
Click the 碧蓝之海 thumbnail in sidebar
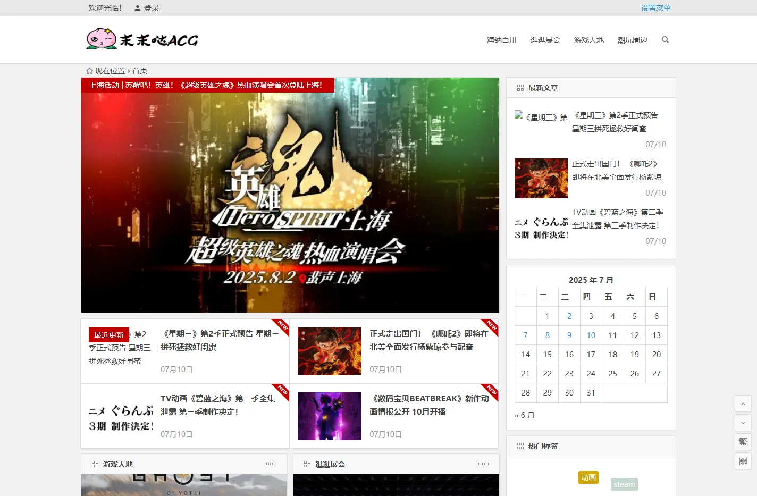[541, 228]
